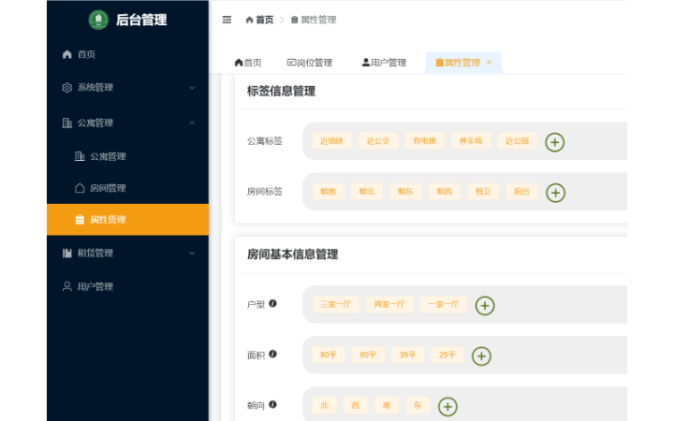Add a new 户型 with plus icon
Screen dimensions: 674x421
click(x=485, y=305)
